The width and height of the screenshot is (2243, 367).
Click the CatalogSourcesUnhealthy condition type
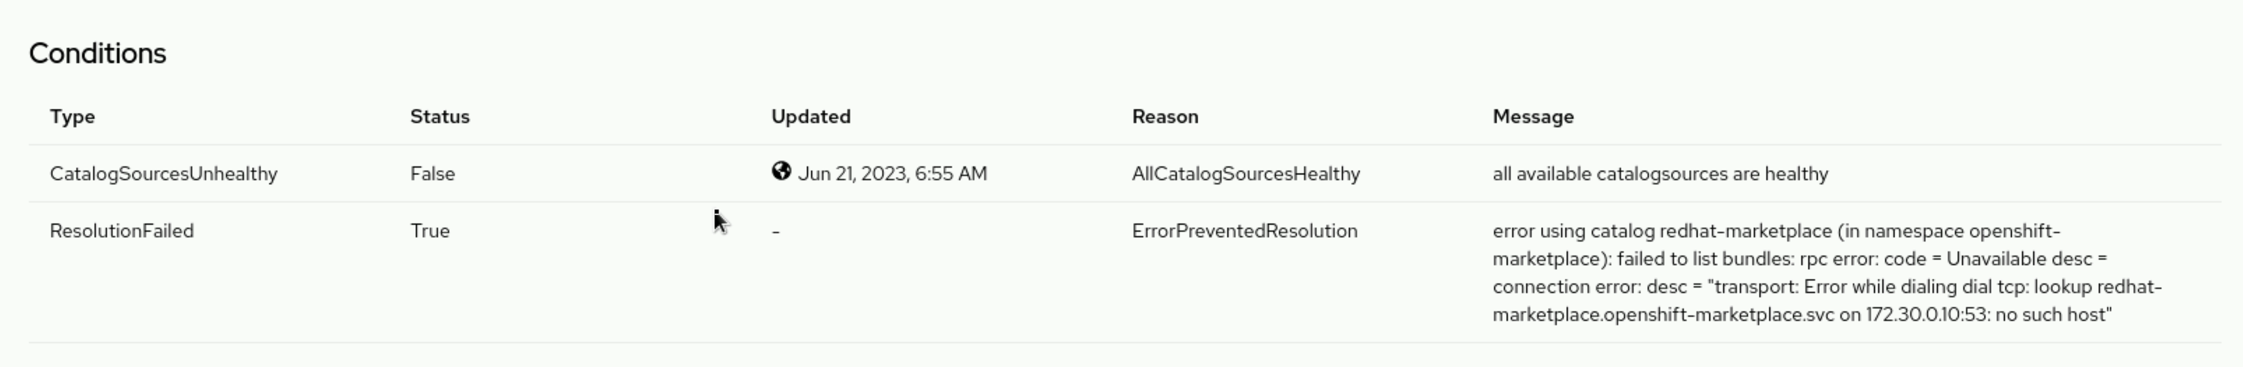coord(164,174)
